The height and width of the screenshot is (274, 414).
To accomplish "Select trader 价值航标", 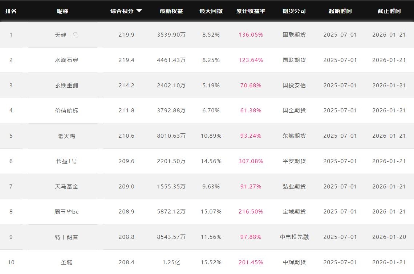I will (x=66, y=111).
